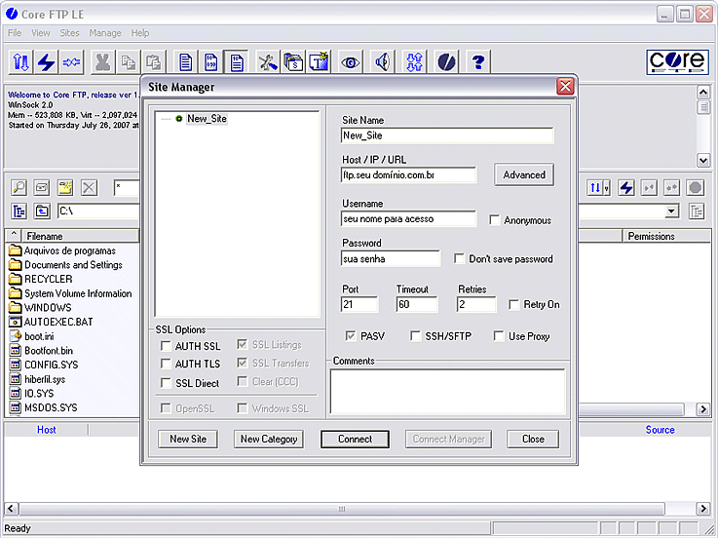Viewport: 718px width, 538px height.
Task: Click the Paste clipboard toolbar icon
Action: pyautogui.click(x=153, y=61)
